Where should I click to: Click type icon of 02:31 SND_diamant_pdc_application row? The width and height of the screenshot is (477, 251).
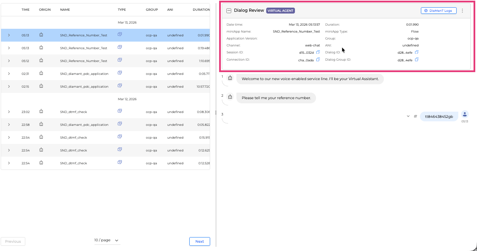[x=120, y=73]
